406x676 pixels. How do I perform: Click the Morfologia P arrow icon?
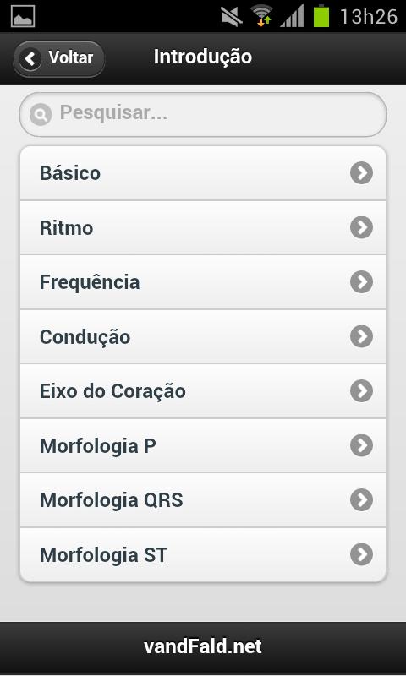coord(361,445)
